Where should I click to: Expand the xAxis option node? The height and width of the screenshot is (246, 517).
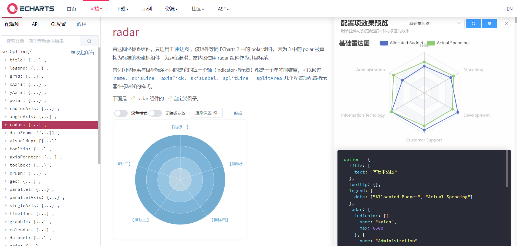(6, 84)
